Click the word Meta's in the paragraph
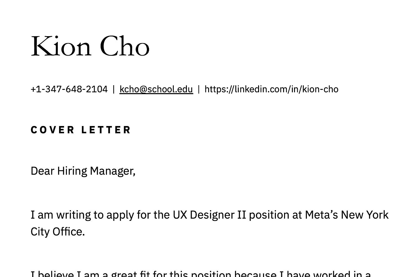400x277 pixels. tap(321, 215)
